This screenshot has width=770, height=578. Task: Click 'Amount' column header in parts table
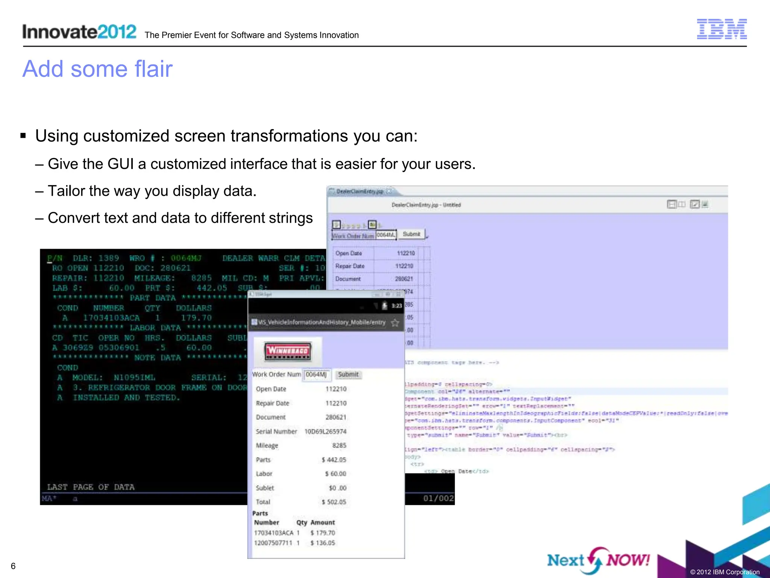(323, 523)
